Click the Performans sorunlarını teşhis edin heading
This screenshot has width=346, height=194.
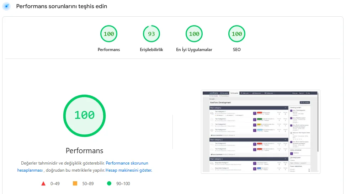[62, 6]
